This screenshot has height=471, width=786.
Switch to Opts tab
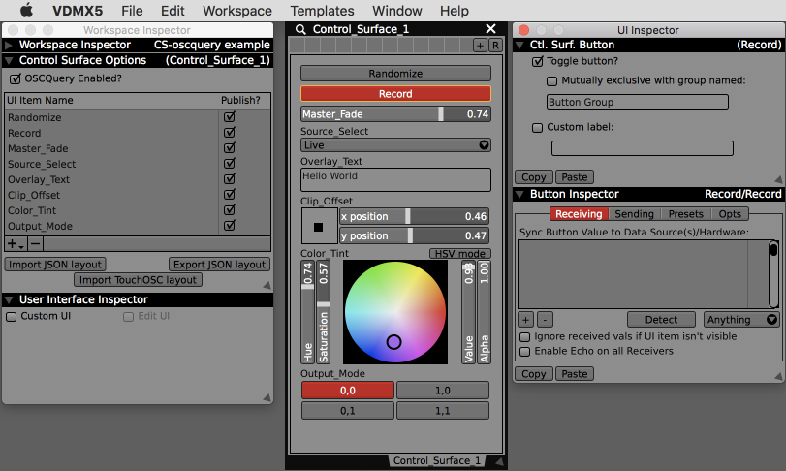[730, 214]
